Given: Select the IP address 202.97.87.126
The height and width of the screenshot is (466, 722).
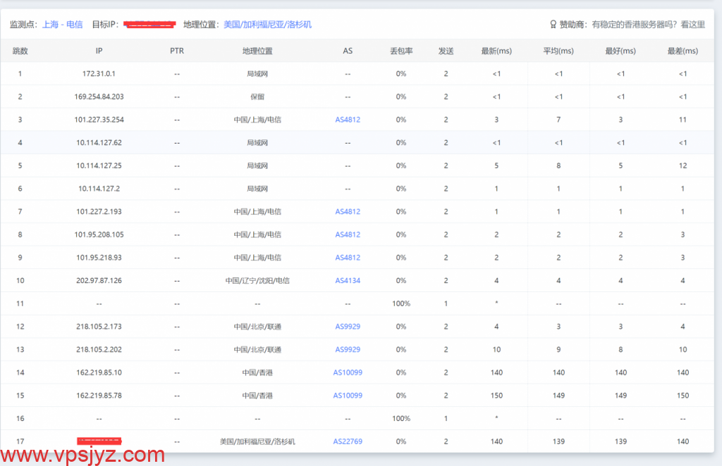Looking at the screenshot, I should [x=99, y=281].
